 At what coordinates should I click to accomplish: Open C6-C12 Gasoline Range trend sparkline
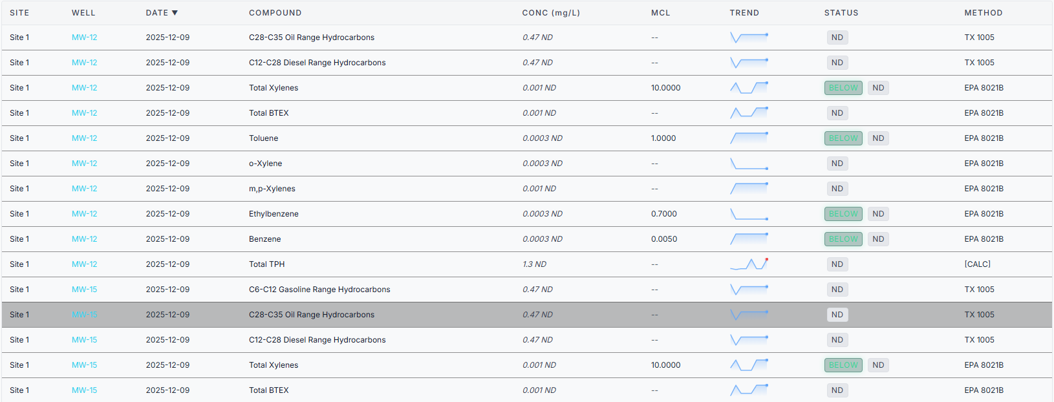point(749,290)
